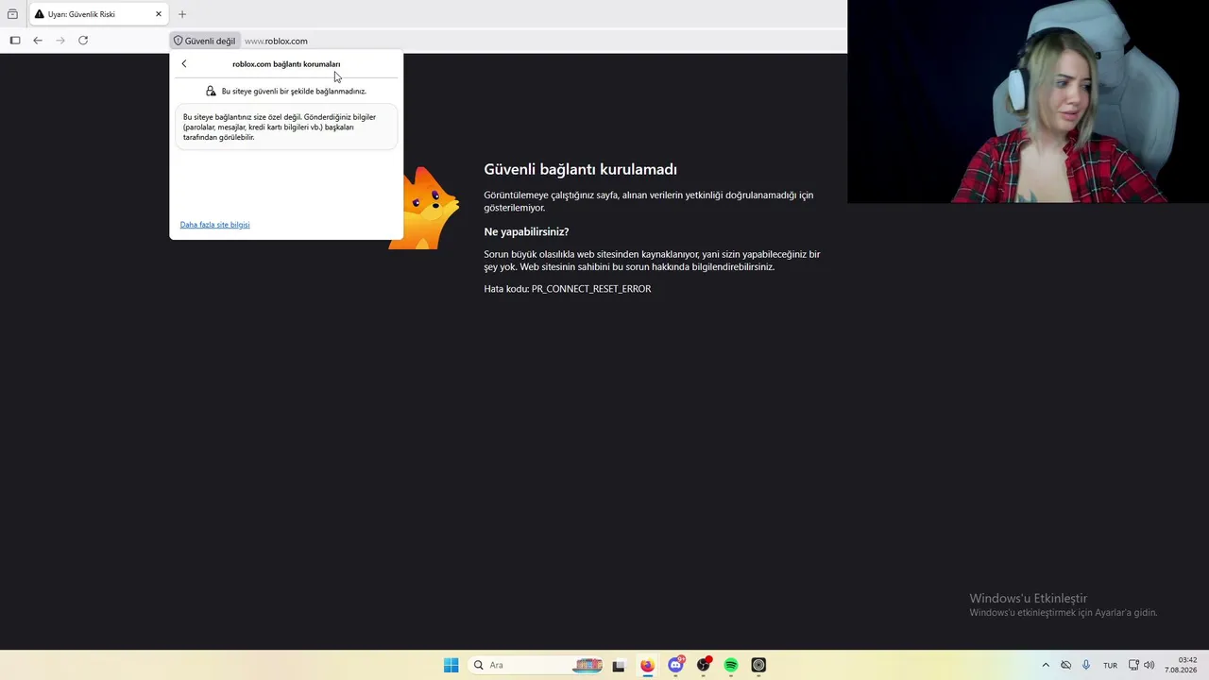Open a new browser tab
1209x680 pixels.
tap(182, 14)
